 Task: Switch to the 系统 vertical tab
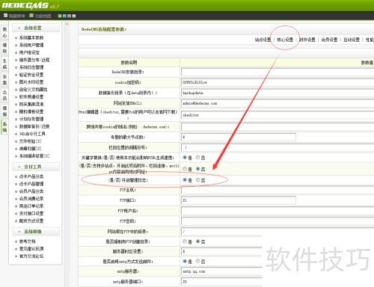(4, 127)
